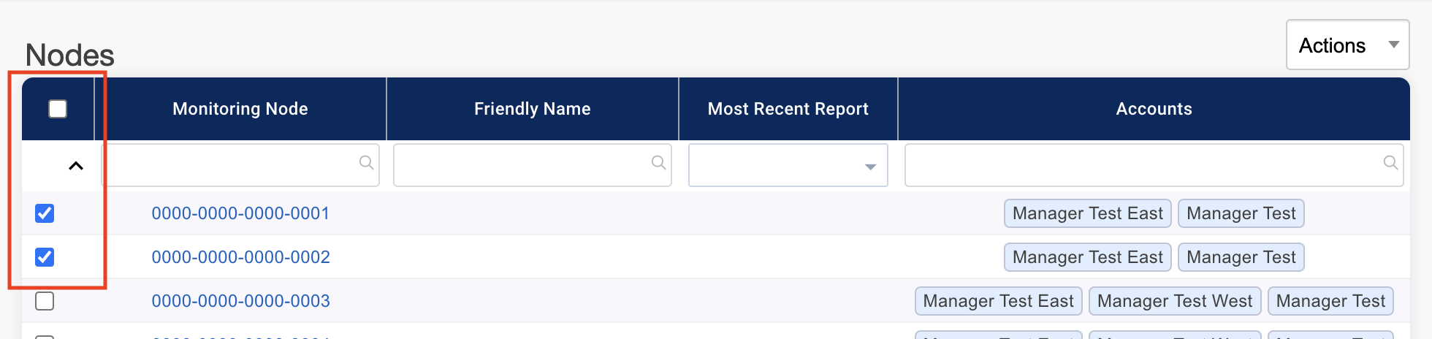Collapse filter row with caret icon
1432x339 pixels.
(75, 166)
